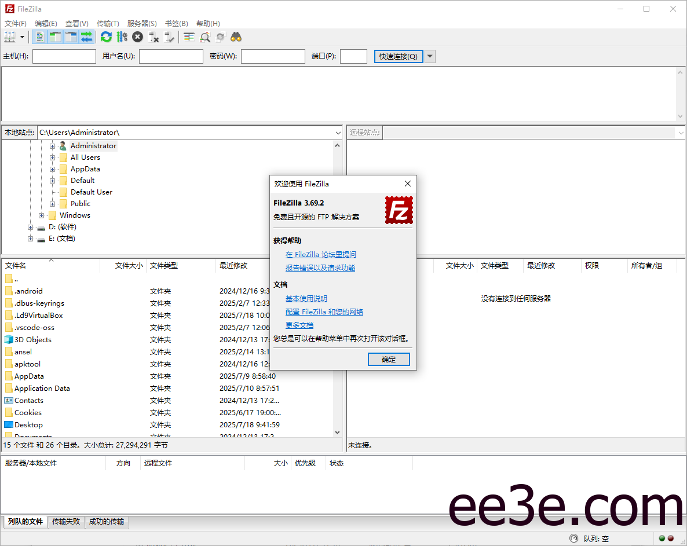
Task: Toggle the message log display
Action: (39, 36)
